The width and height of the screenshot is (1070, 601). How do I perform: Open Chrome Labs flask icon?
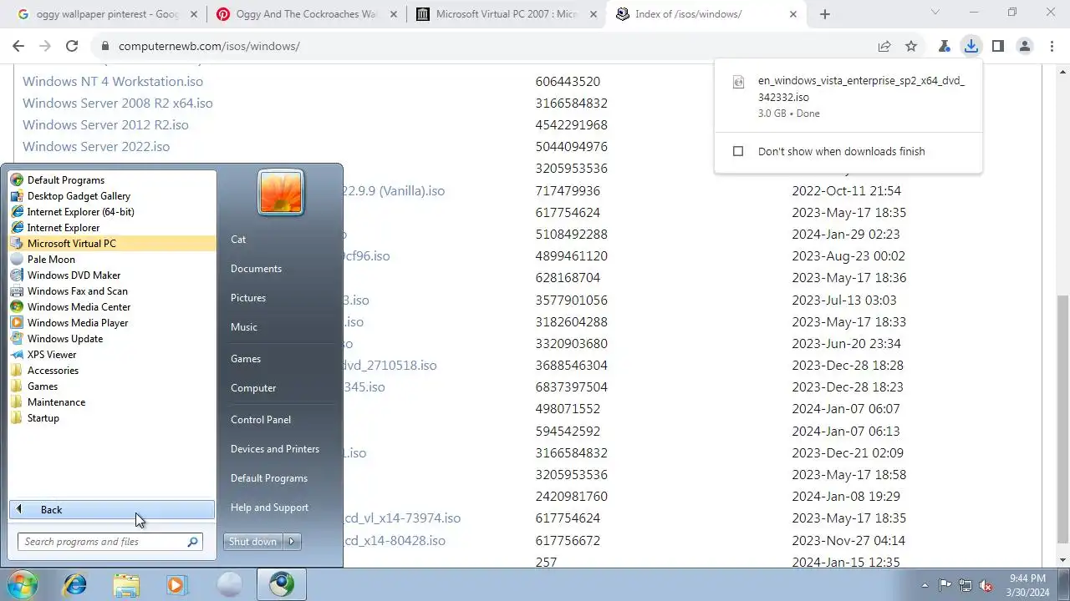[x=945, y=46]
